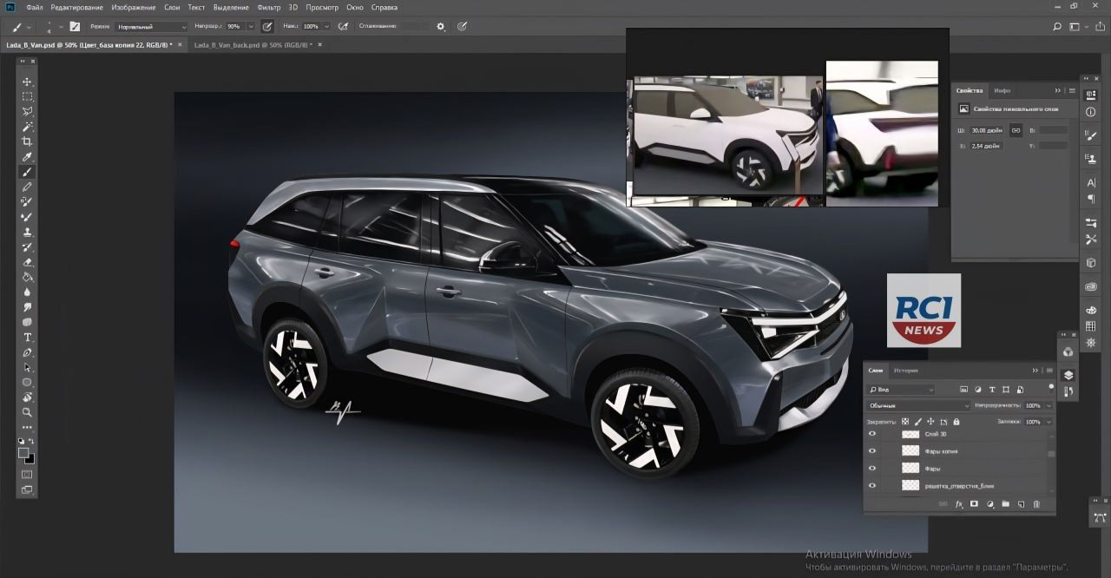
Task: Switch to the Инфо tab
Action: tap(1002, 90)
